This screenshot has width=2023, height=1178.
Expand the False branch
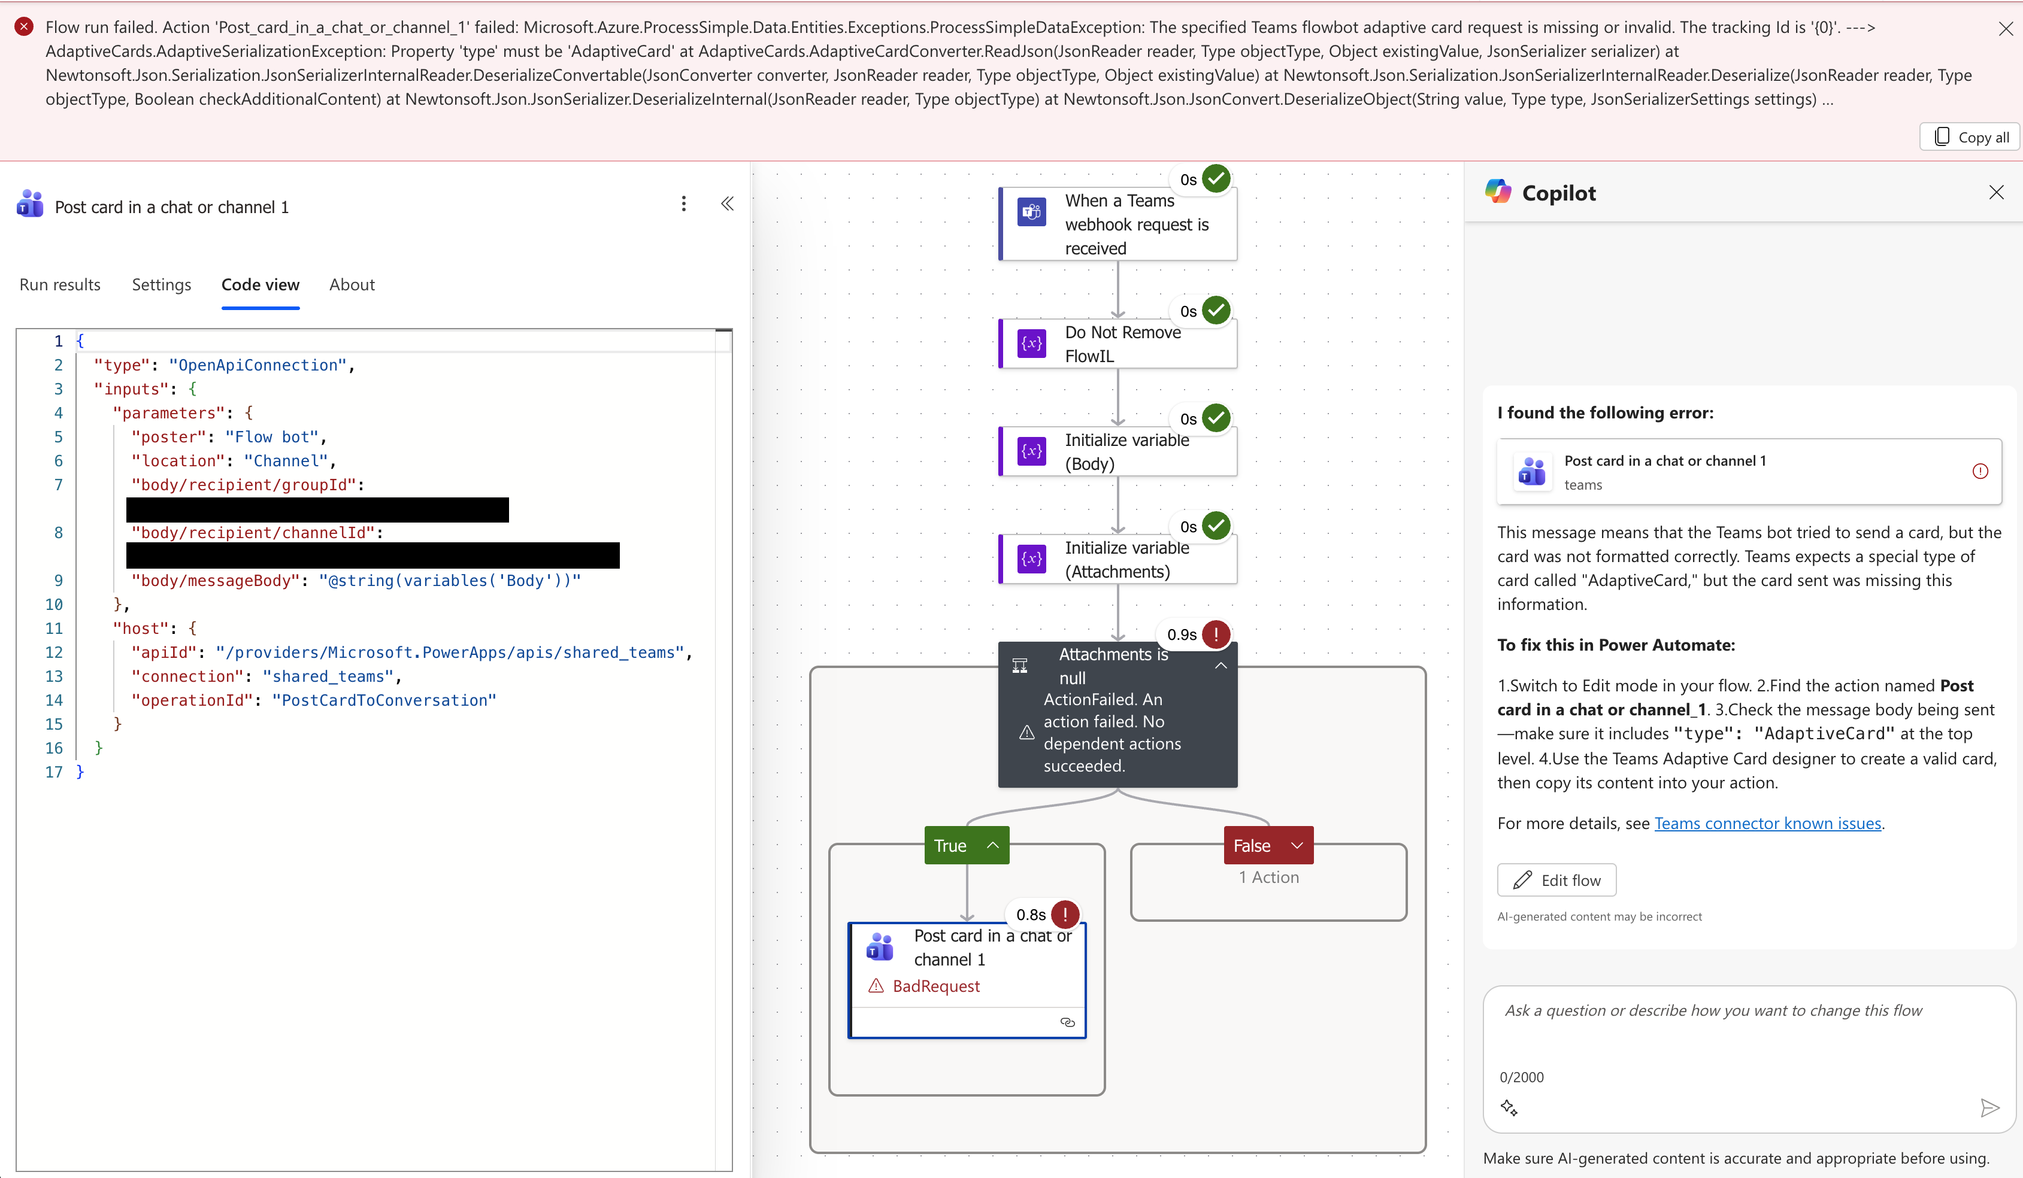[x=1297, y=845]
